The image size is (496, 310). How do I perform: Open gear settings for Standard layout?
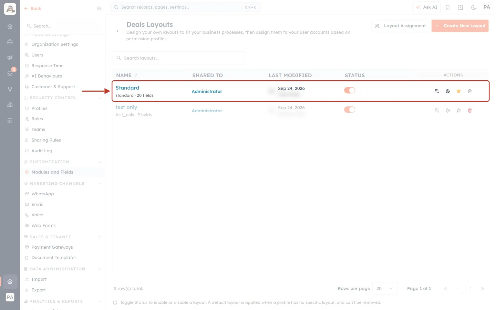pyautogui.click(x=448, y=91)
